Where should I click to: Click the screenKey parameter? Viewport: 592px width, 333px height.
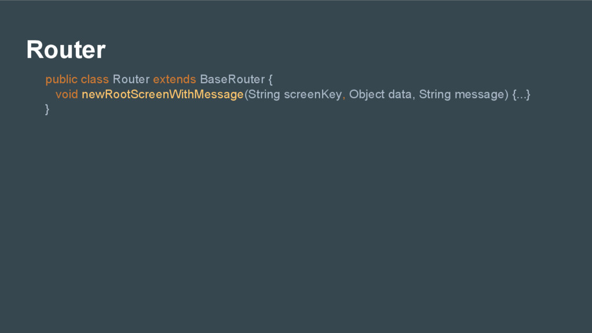tap(313, 94)
